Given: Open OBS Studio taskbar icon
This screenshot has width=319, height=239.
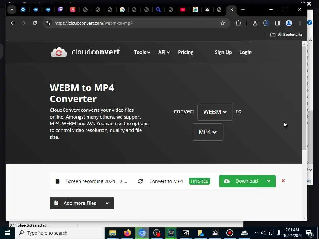Looking at the screenshot, I should [x=157, y=233].
